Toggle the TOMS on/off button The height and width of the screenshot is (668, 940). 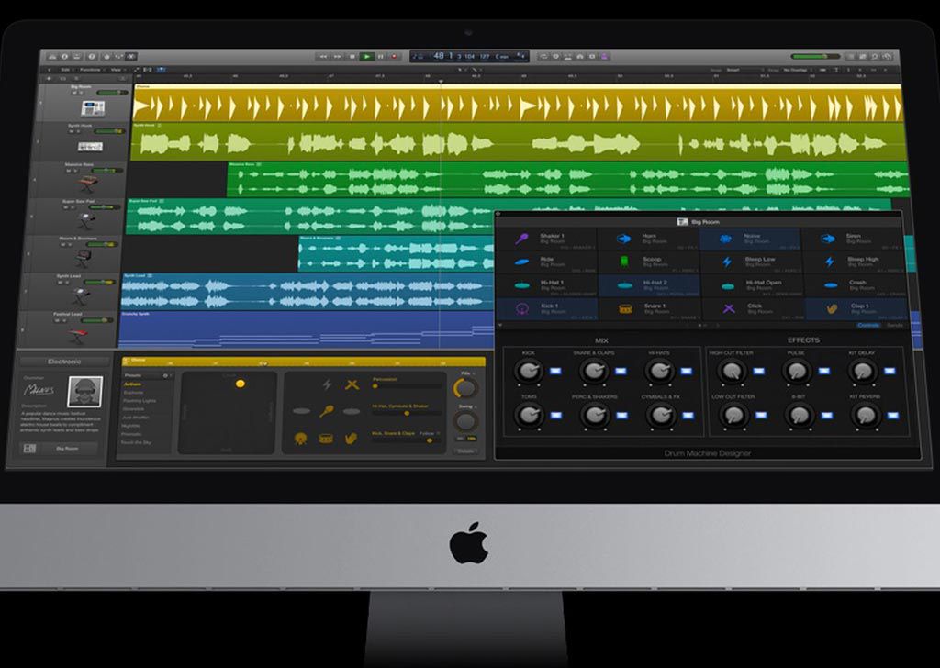(x=556, y=415)
